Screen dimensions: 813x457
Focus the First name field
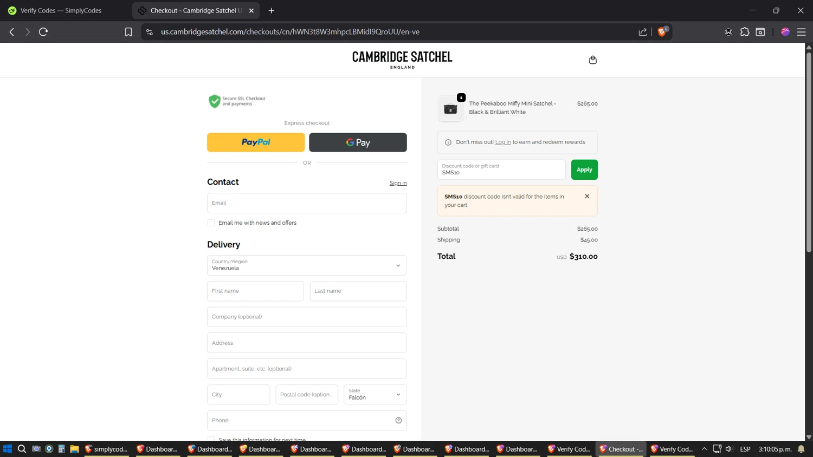[255, 291]
